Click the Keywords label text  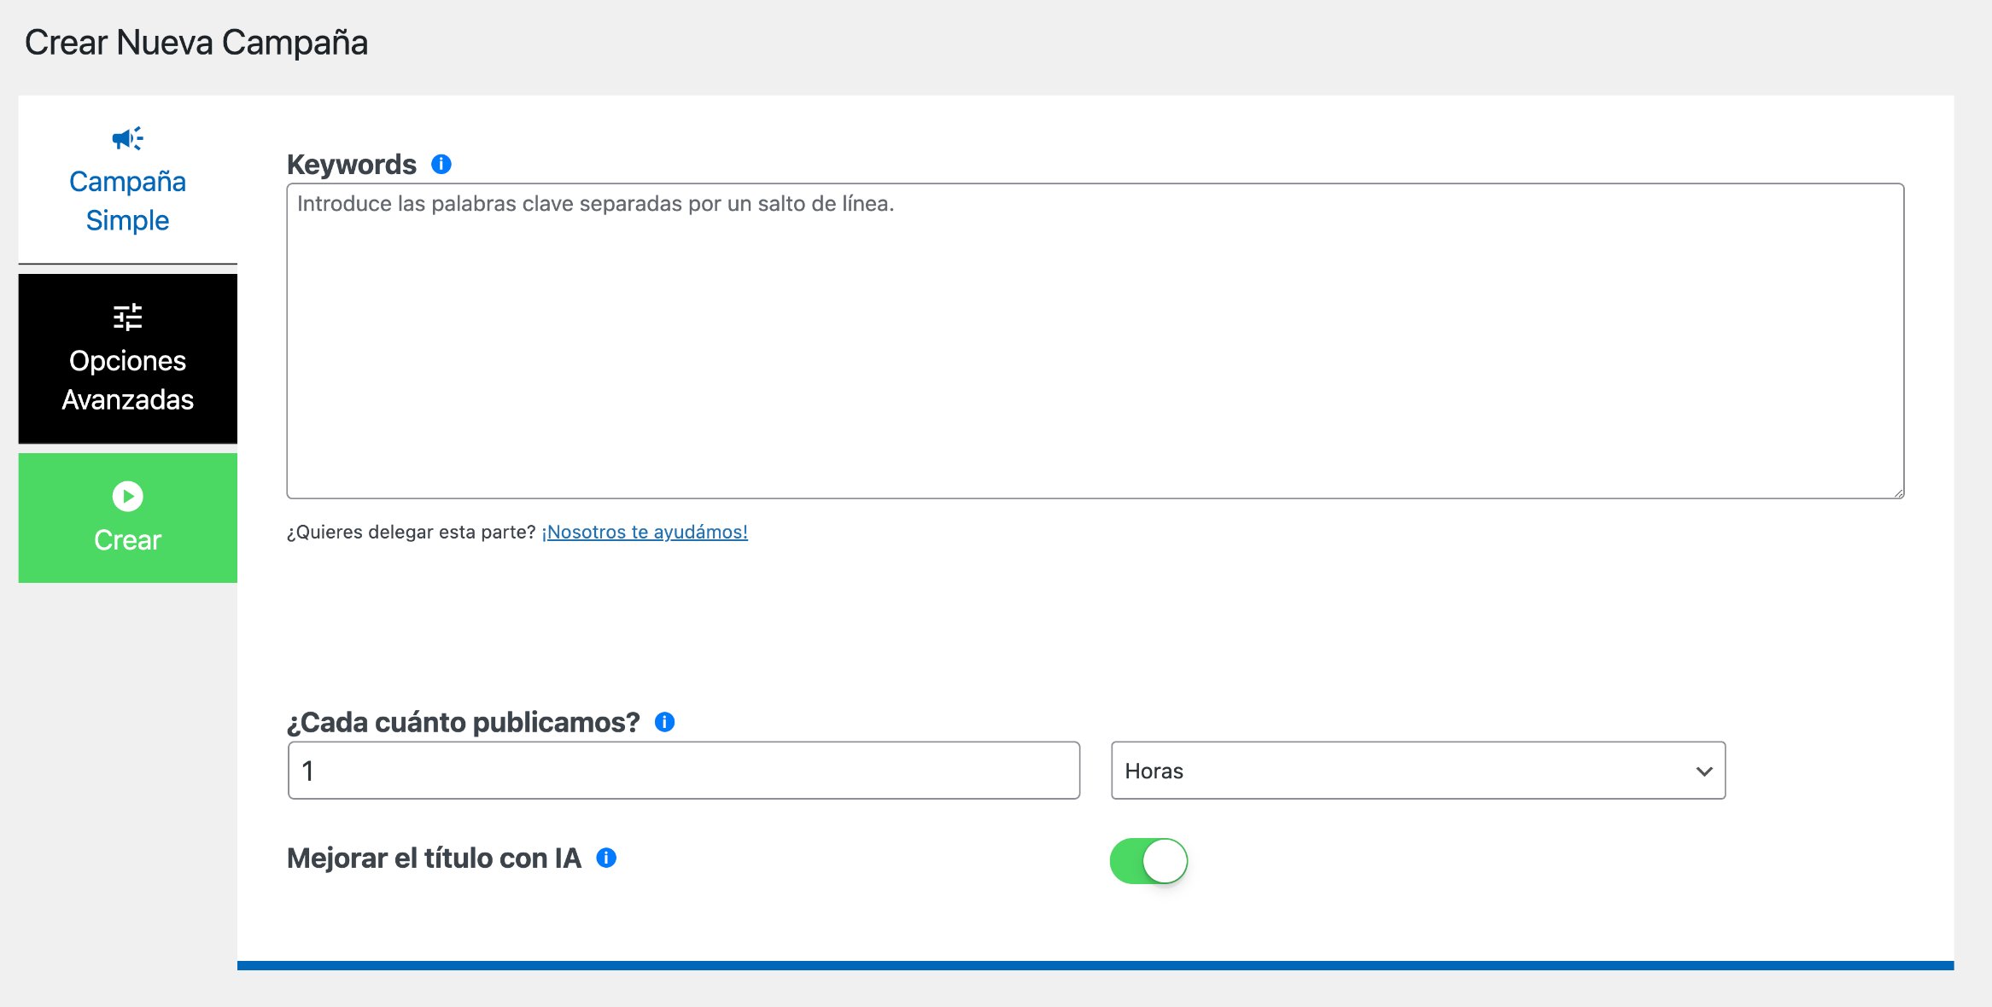click(351, 164)
